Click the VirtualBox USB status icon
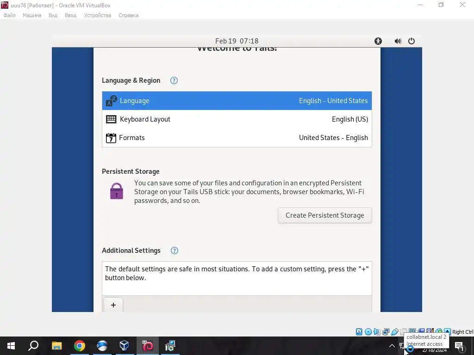Screen dimensions: 474x355 [x=394, y=332]
